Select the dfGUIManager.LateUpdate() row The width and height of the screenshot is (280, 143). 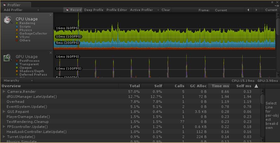point(130,97)
